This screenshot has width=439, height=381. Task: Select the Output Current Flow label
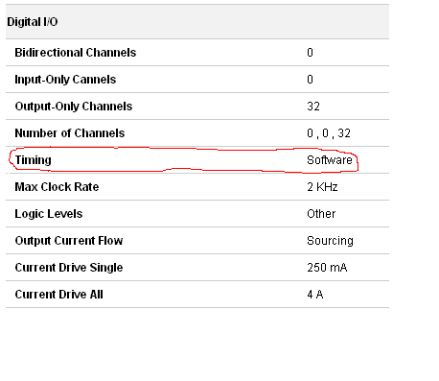[x=69, y=241]
